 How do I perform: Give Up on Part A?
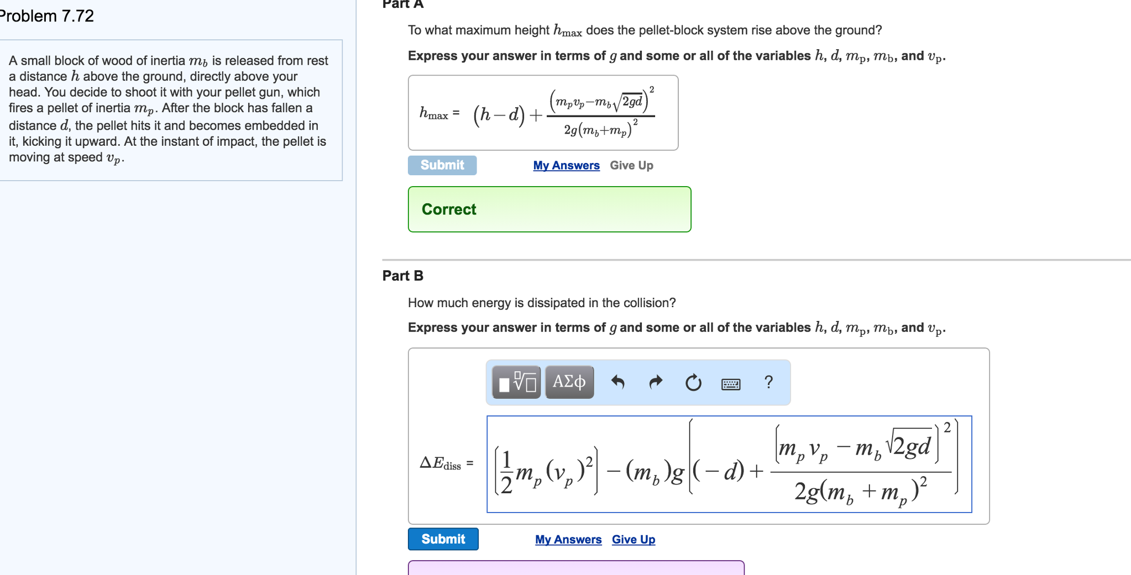[631, 165]
